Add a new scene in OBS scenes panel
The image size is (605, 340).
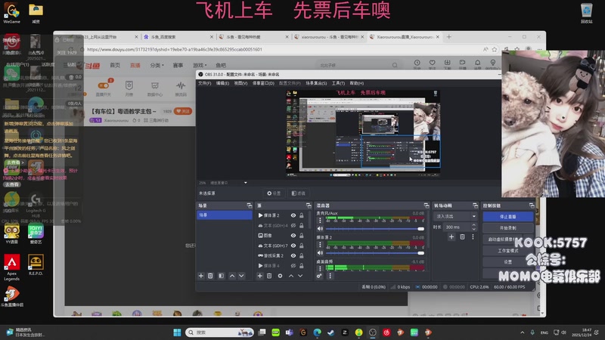click(x=200, y=276)
